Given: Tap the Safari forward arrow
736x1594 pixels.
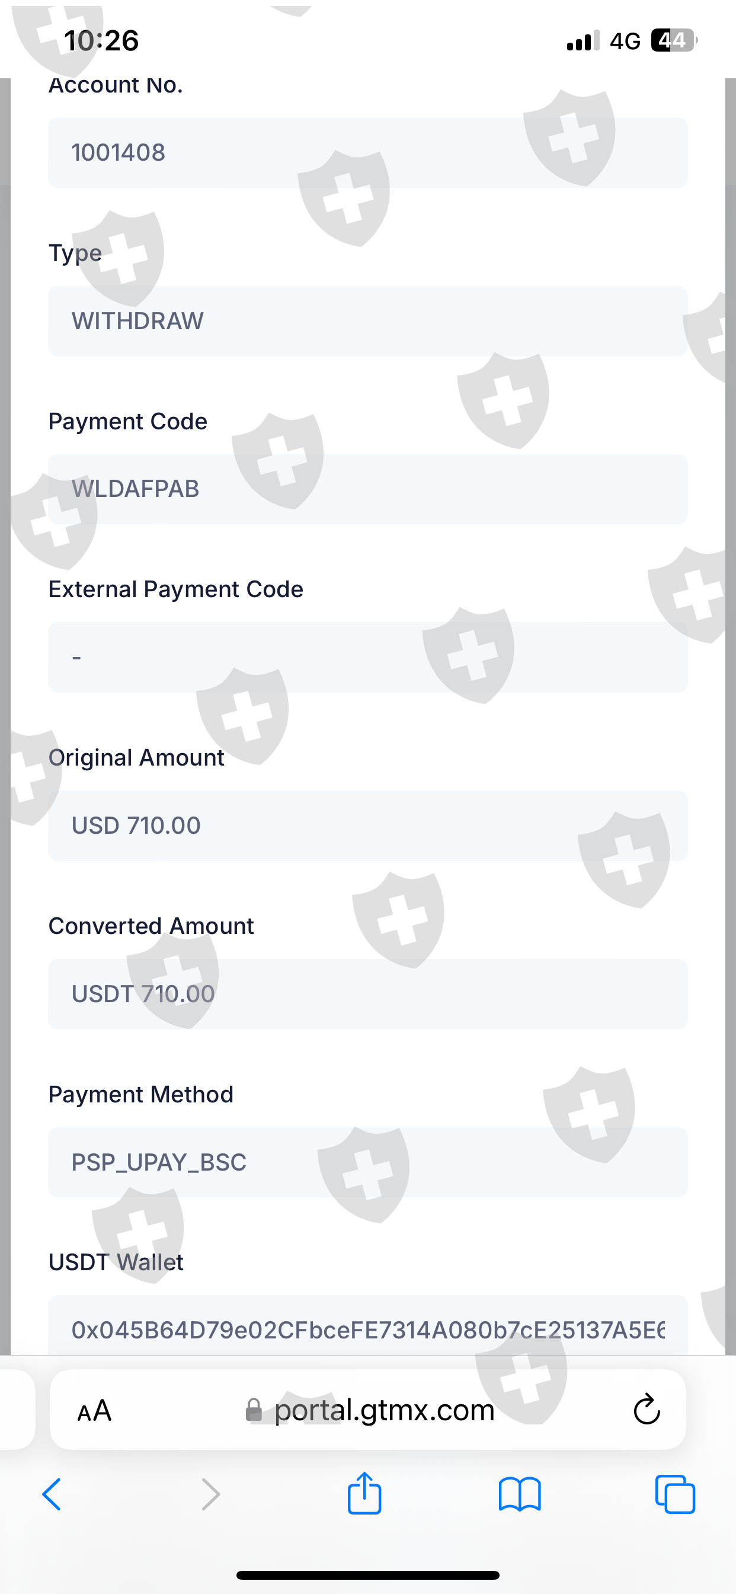Looking at the screenshot, I should coord(210,1494).
